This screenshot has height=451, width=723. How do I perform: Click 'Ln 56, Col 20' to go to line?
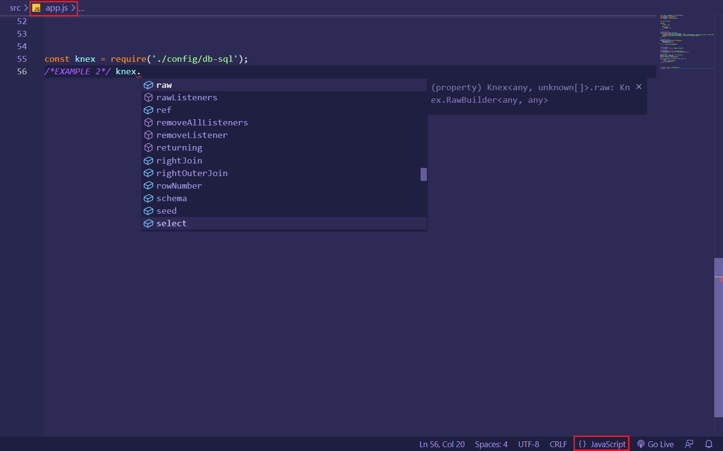pos(441,444)
